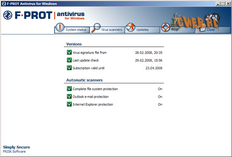Click the title bar F-PROT app icon
This screenshot has width=232, height=157.
(4, 4)
